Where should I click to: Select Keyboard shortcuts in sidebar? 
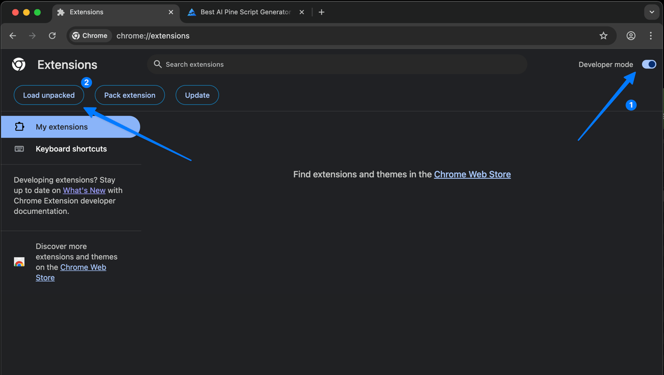[71, 149]
